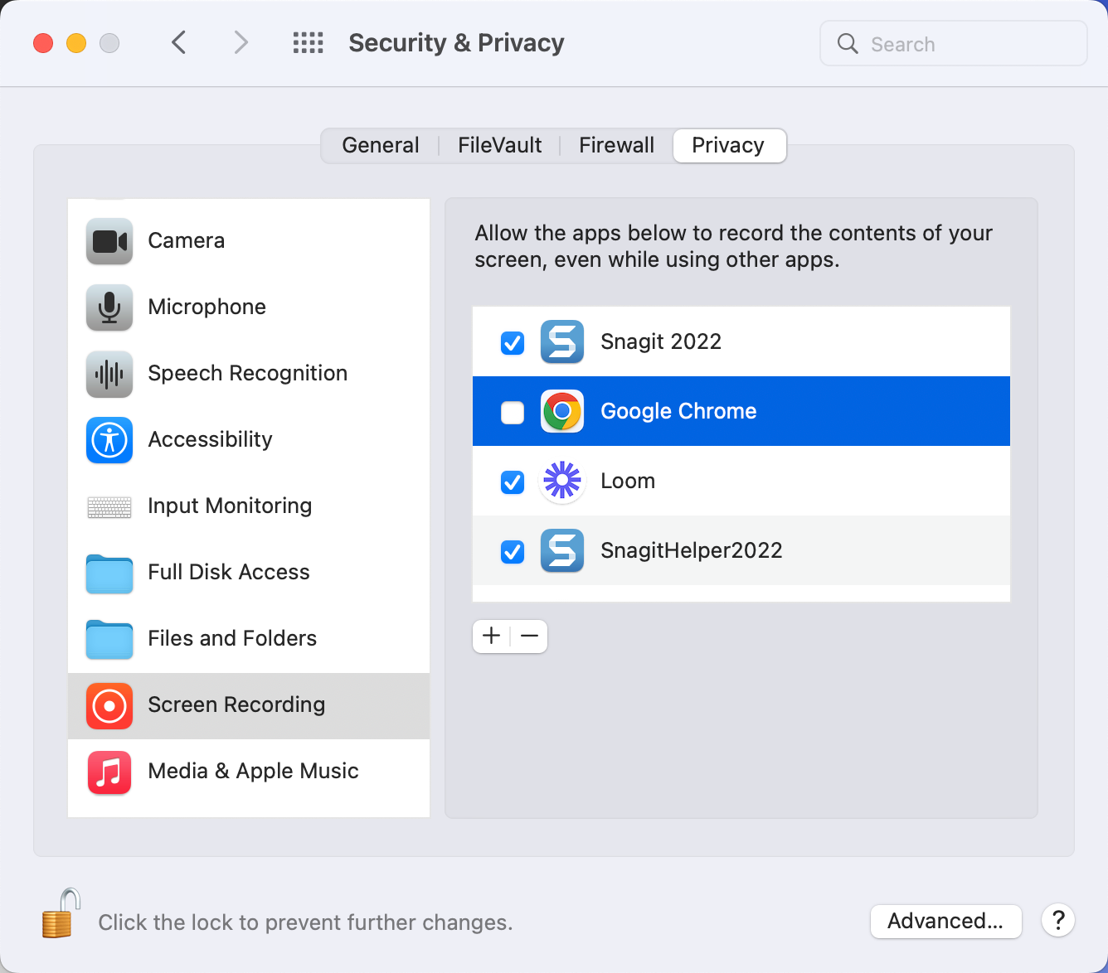Viewport: 1108px width, 973px height.
Task: Switch to the General tab
Action: (x=381, y=145)
